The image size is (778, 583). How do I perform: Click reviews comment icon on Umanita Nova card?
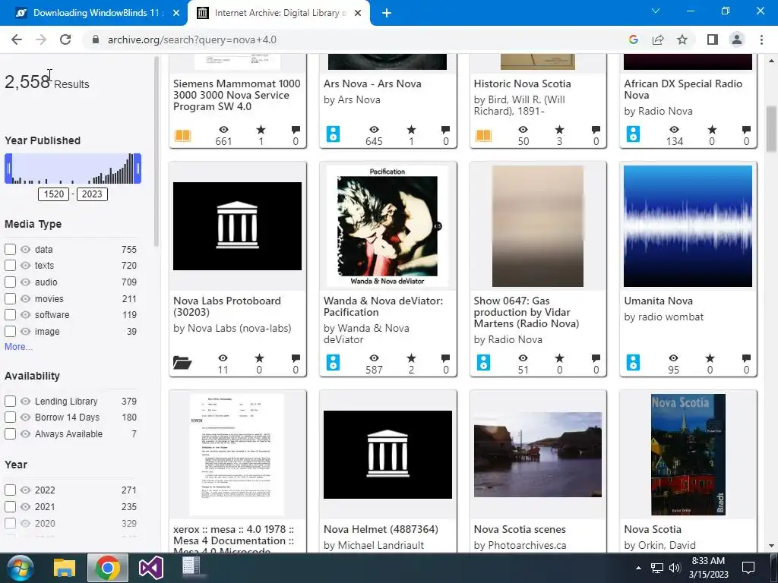click(746, 358)
